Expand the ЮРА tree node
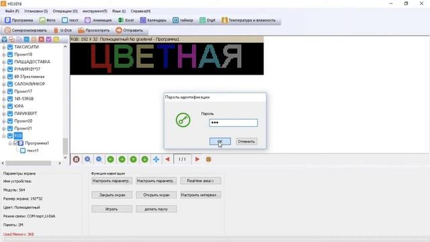430x242 pixels. [4, 106]
